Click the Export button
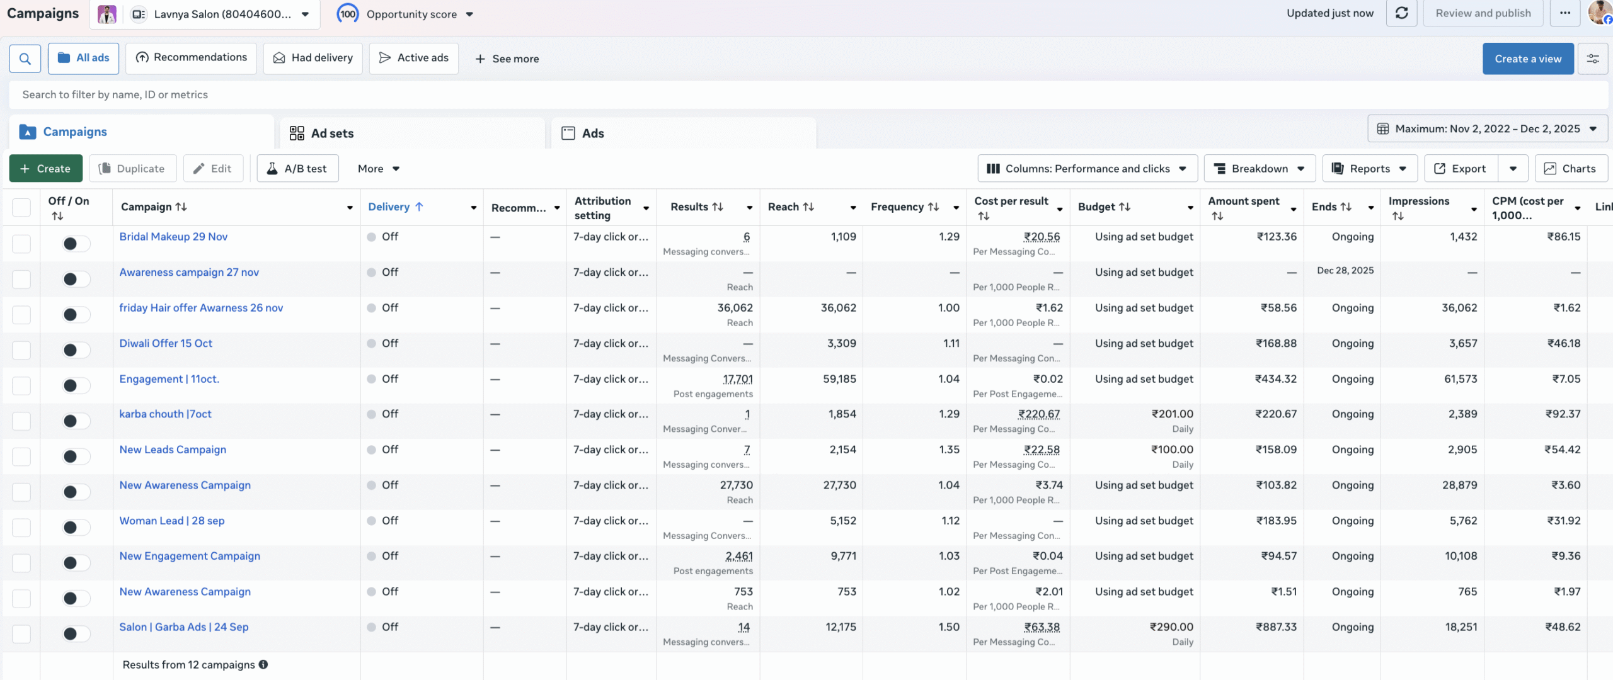Image resolution: width=1613 pixels, height=680 pixels. coord(1460,169)
